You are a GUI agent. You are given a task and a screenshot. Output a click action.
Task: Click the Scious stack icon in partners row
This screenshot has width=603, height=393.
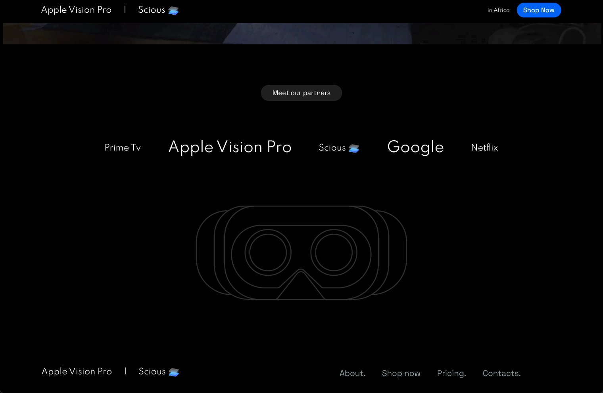(x=354, y=149)
